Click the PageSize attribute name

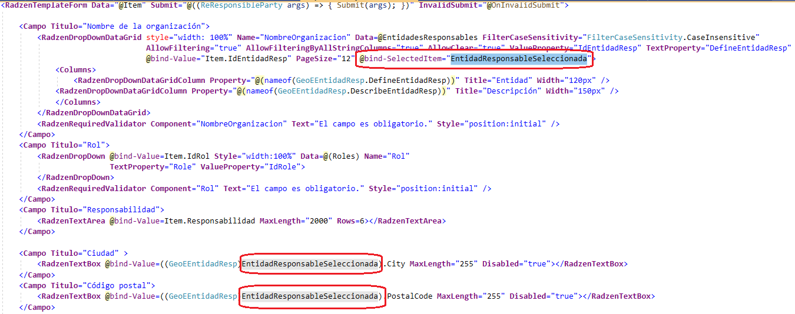pos(314,59)
